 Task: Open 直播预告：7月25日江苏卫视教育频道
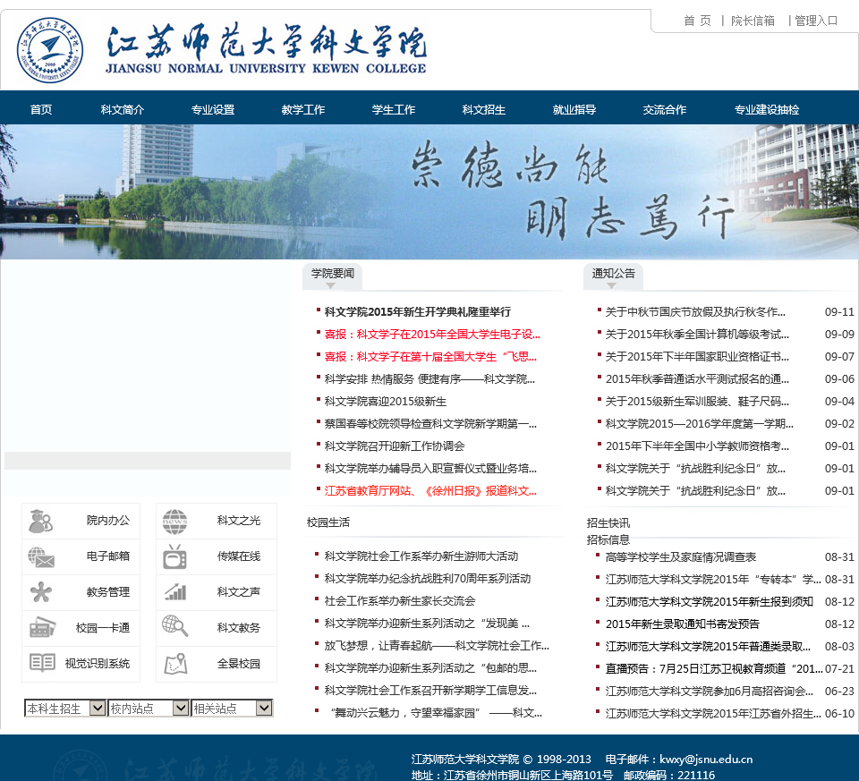tap(713, 668)
